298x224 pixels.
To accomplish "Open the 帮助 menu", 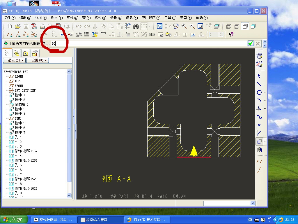I will point(201,18).
